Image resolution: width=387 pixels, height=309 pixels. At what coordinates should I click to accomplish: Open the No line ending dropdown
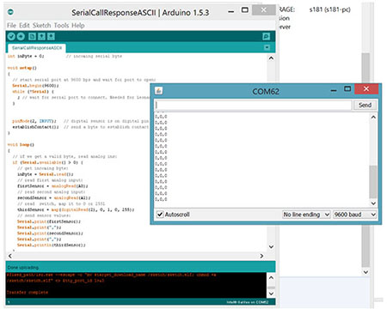point(306,215)
